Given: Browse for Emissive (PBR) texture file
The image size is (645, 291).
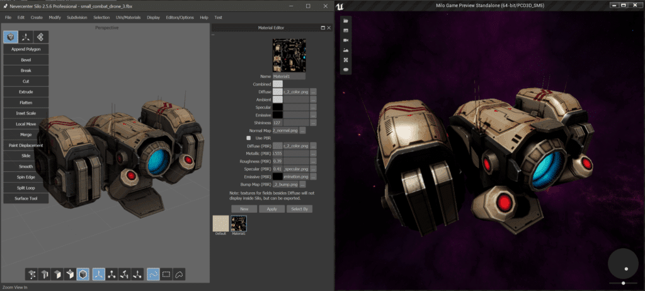Looking at the screenshot, I should tap(313, 176).
